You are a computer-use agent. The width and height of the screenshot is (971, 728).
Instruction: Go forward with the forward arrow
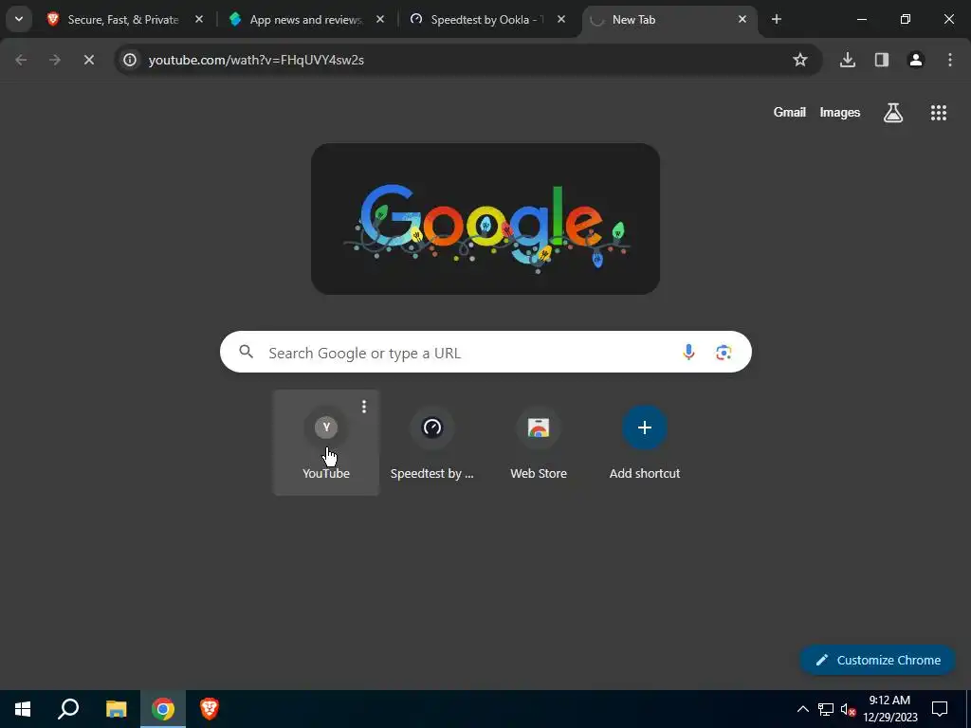click(x=55, y=60)
